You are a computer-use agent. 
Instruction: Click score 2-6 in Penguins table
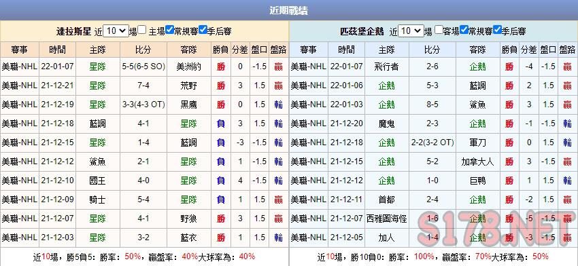coord(432,66)
